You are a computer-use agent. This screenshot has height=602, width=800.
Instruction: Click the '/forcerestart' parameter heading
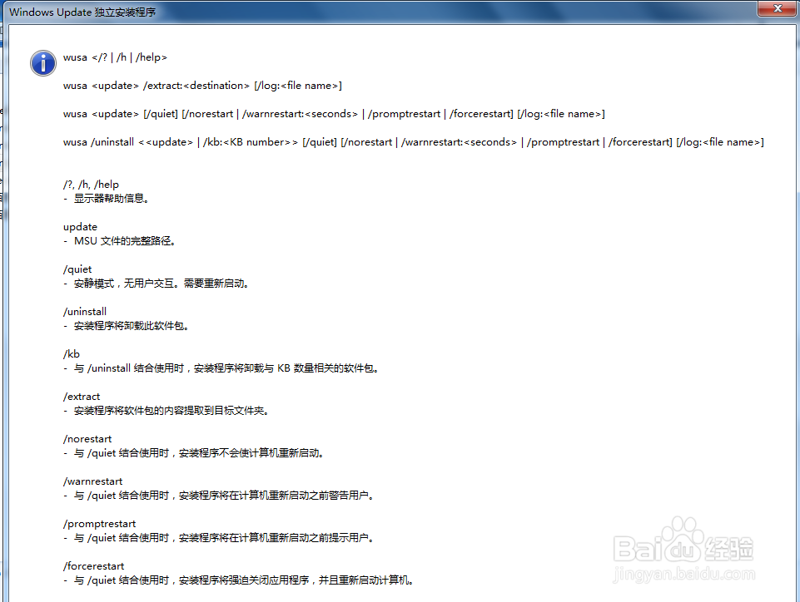(x=94, y=565)
